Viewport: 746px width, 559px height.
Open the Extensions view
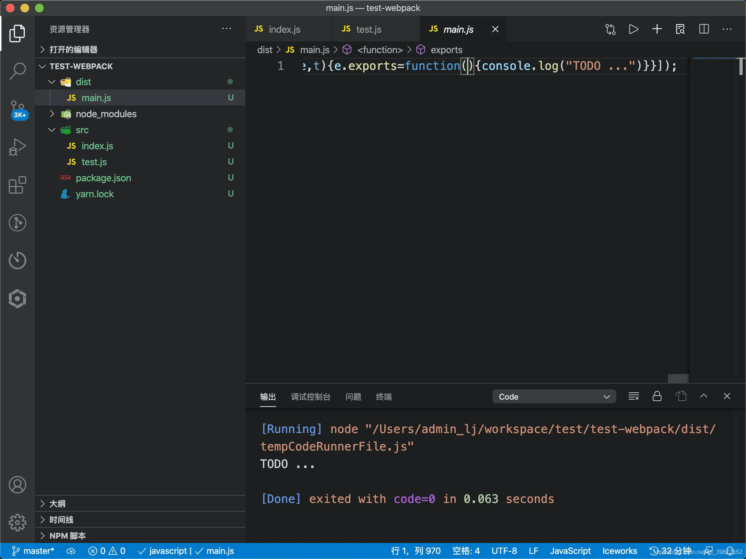(17, 185)
